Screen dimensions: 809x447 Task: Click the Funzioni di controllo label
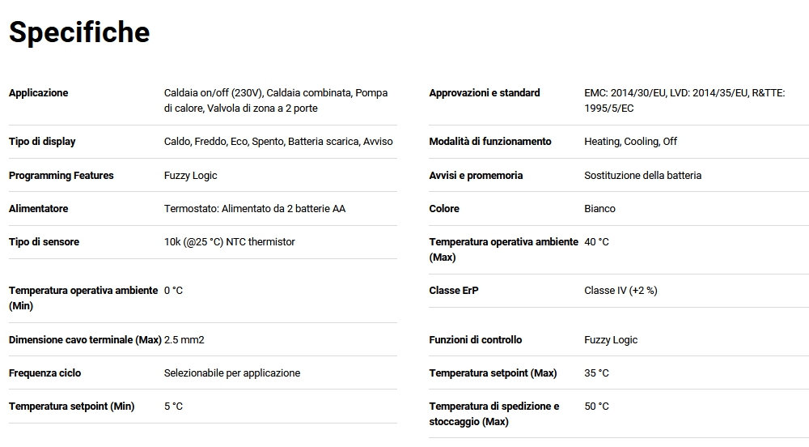click(x=476, y=340)
